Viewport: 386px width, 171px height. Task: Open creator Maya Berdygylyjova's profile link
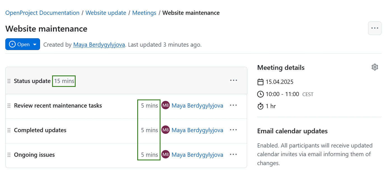pos(99,45)
